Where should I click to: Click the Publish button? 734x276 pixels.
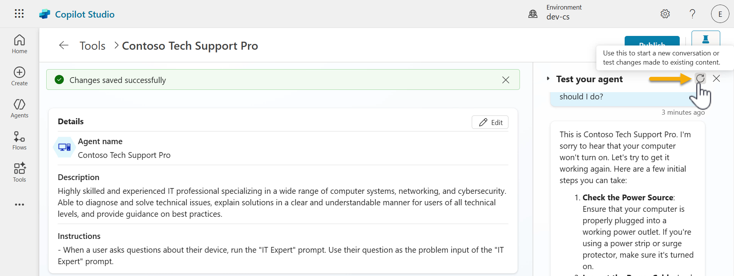(x=652, y=41)
